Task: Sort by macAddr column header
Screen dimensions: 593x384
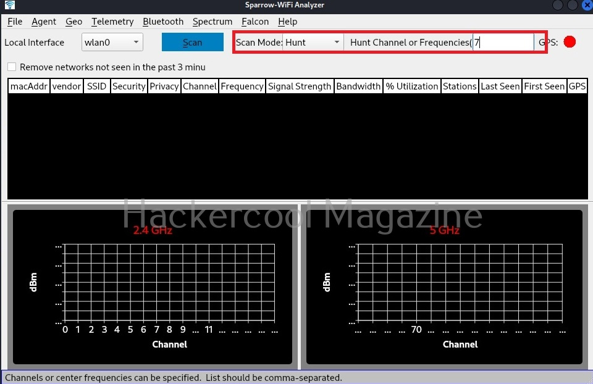Action: 29,86
